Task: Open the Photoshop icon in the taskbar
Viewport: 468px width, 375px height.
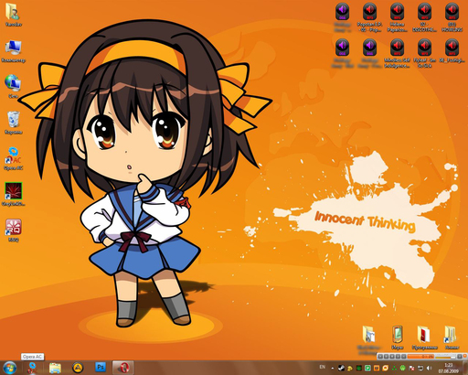Action: pos(101,367)
